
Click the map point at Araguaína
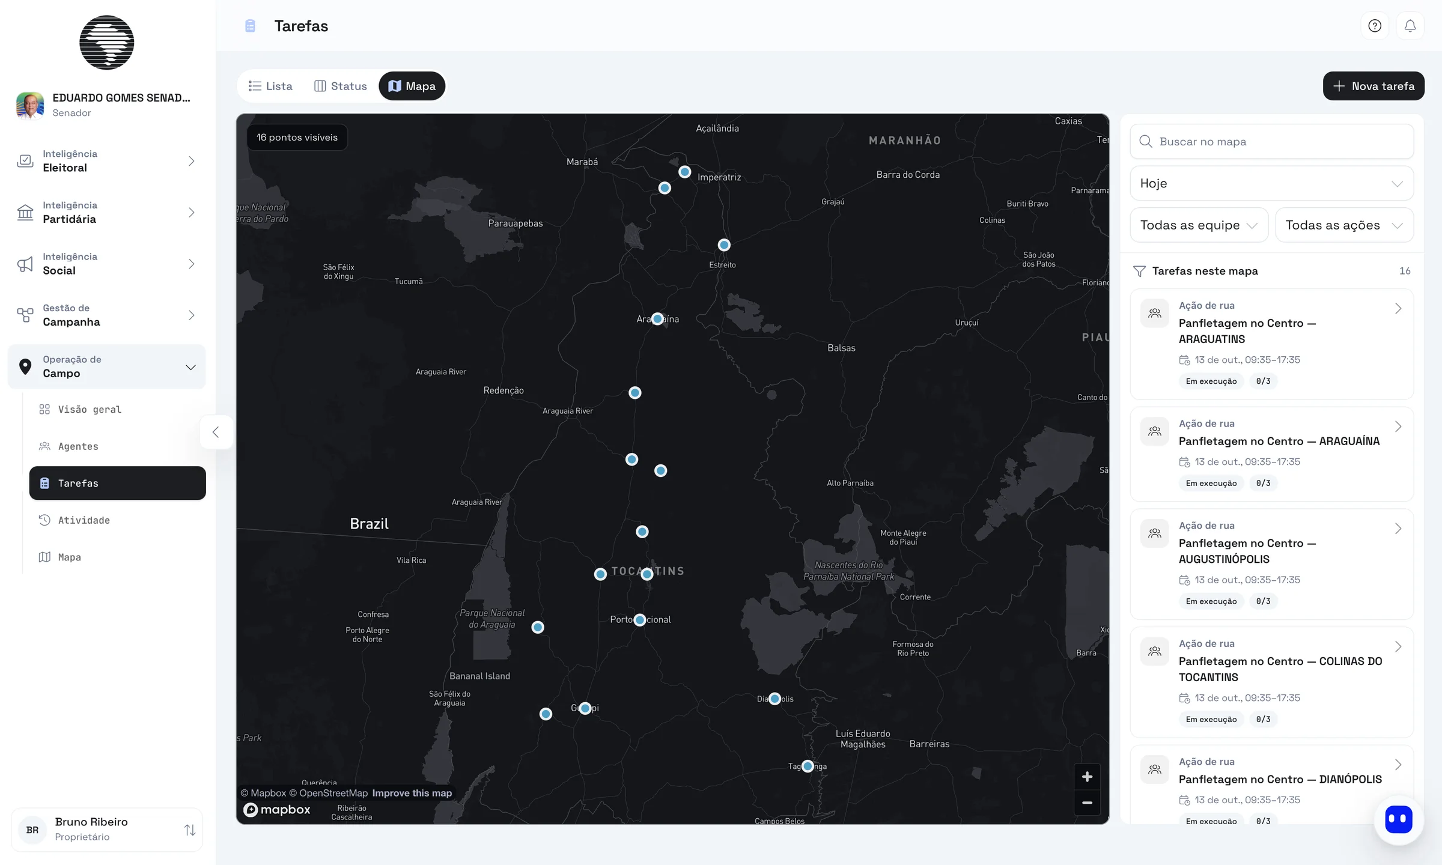(657, 319)
